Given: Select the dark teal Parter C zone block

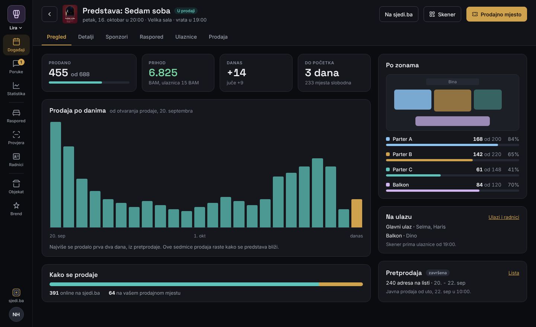Looking at the screenshot, I should pyautogui.click(x=488, y=100).
